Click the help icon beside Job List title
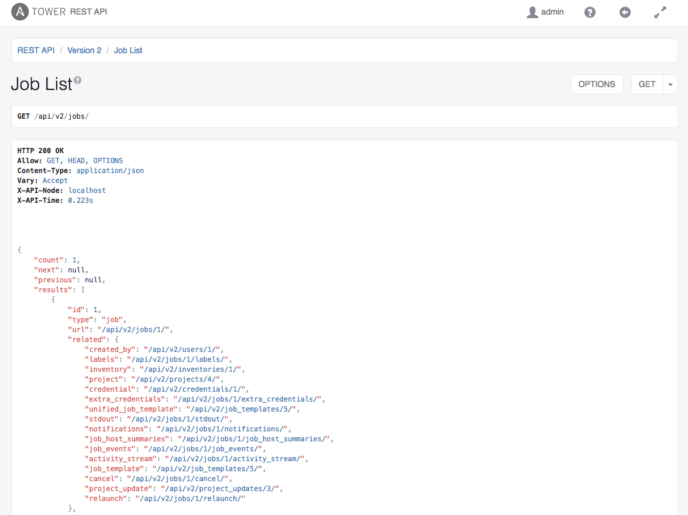 pos(78,80)
